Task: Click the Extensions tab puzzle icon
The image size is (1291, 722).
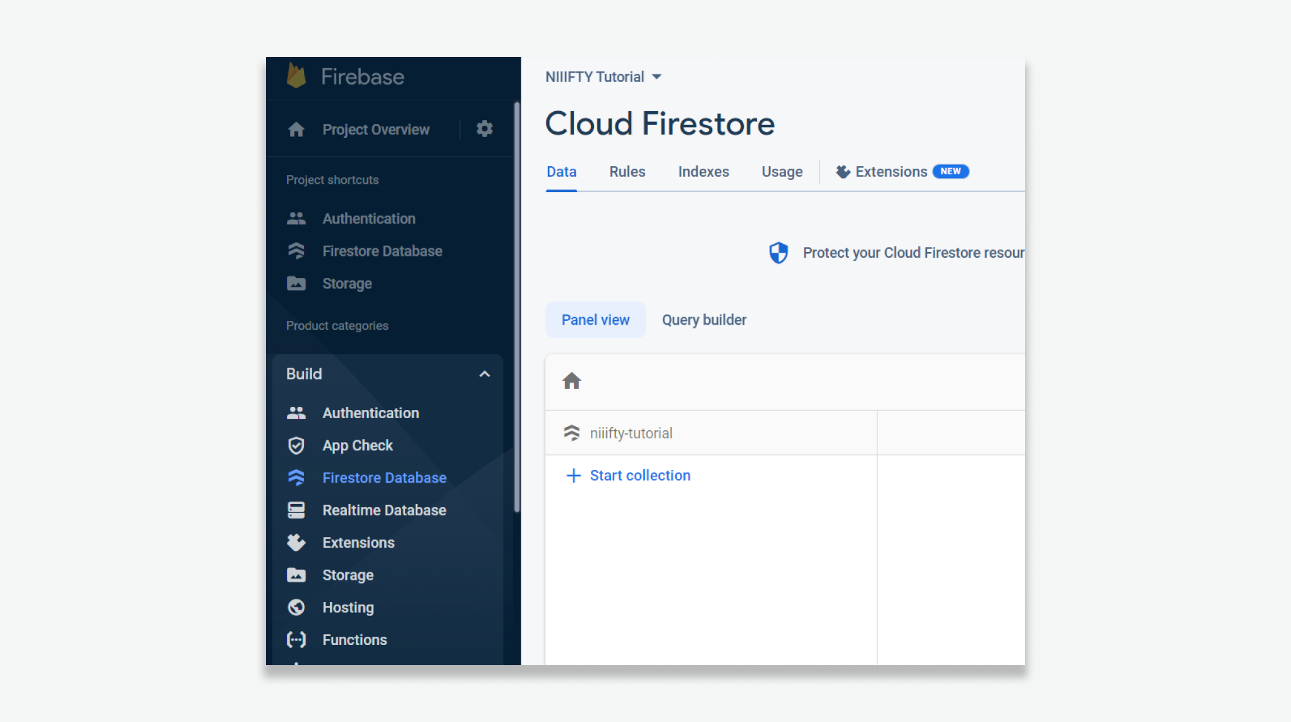Action: pos(843,172)
